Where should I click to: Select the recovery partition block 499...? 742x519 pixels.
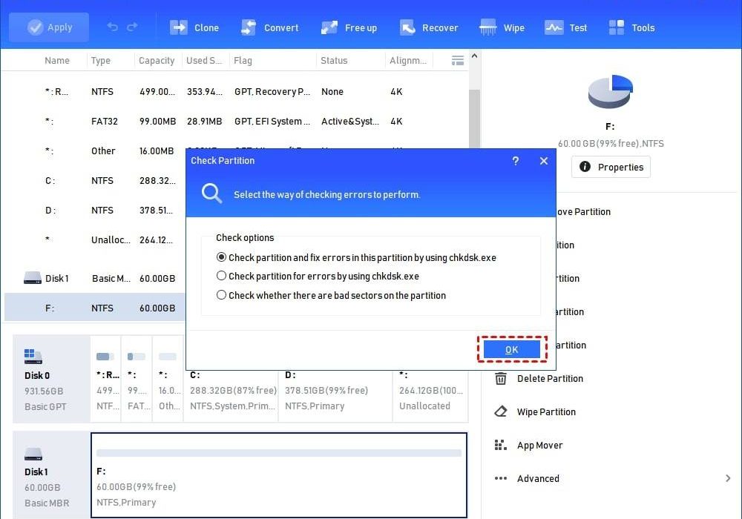105,378
